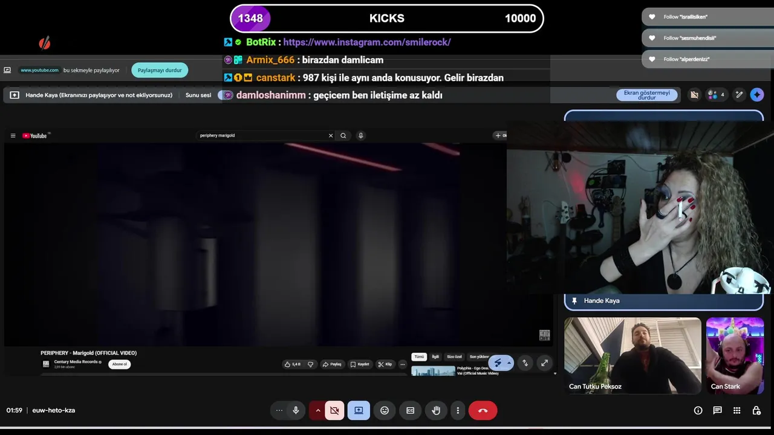Open the annotation pen tool

coord(739,95)
